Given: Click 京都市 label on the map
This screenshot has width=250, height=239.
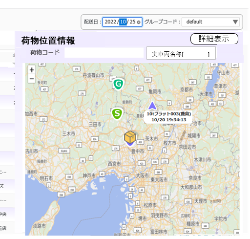Looking at the screenshot, I should (187, 89).
